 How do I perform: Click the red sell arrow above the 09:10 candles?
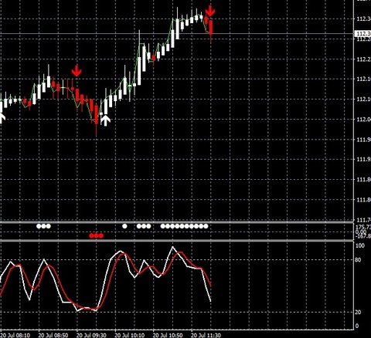[x=77, y=71]
